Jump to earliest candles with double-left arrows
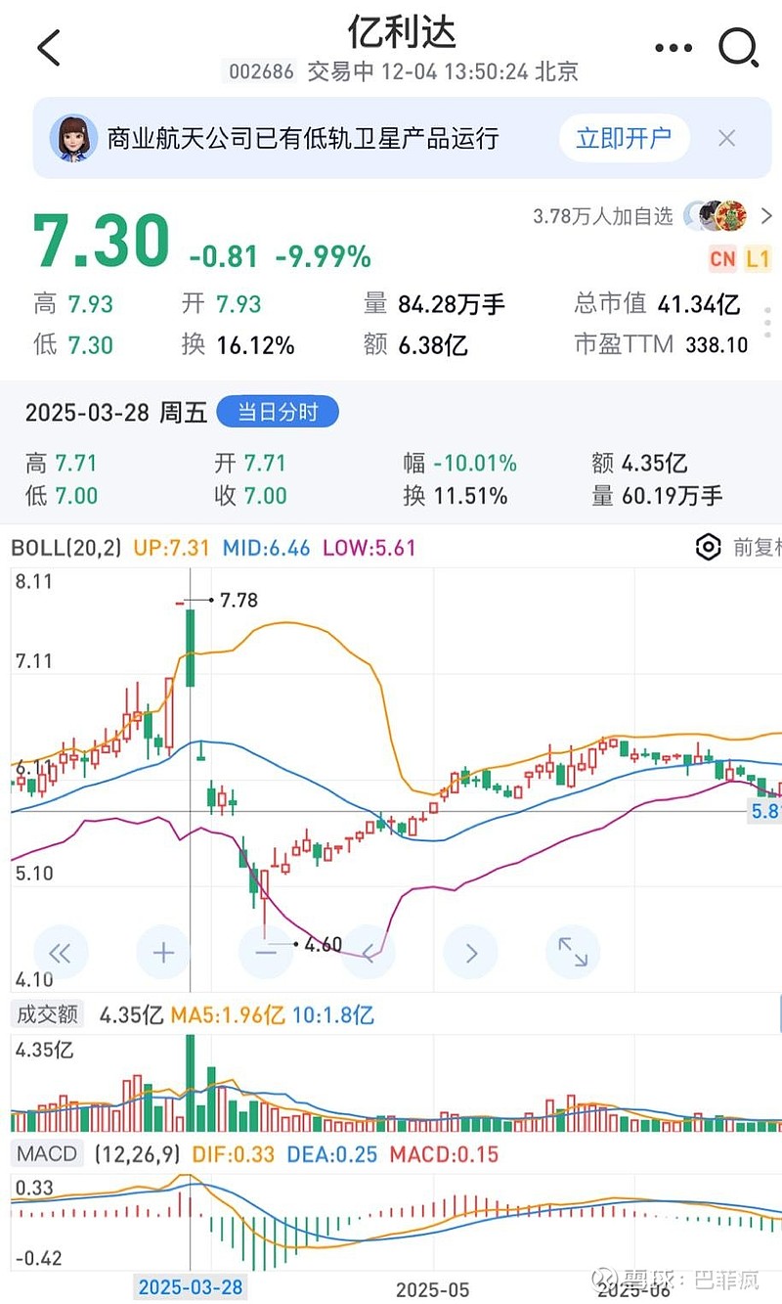 (x=61, y=952)
